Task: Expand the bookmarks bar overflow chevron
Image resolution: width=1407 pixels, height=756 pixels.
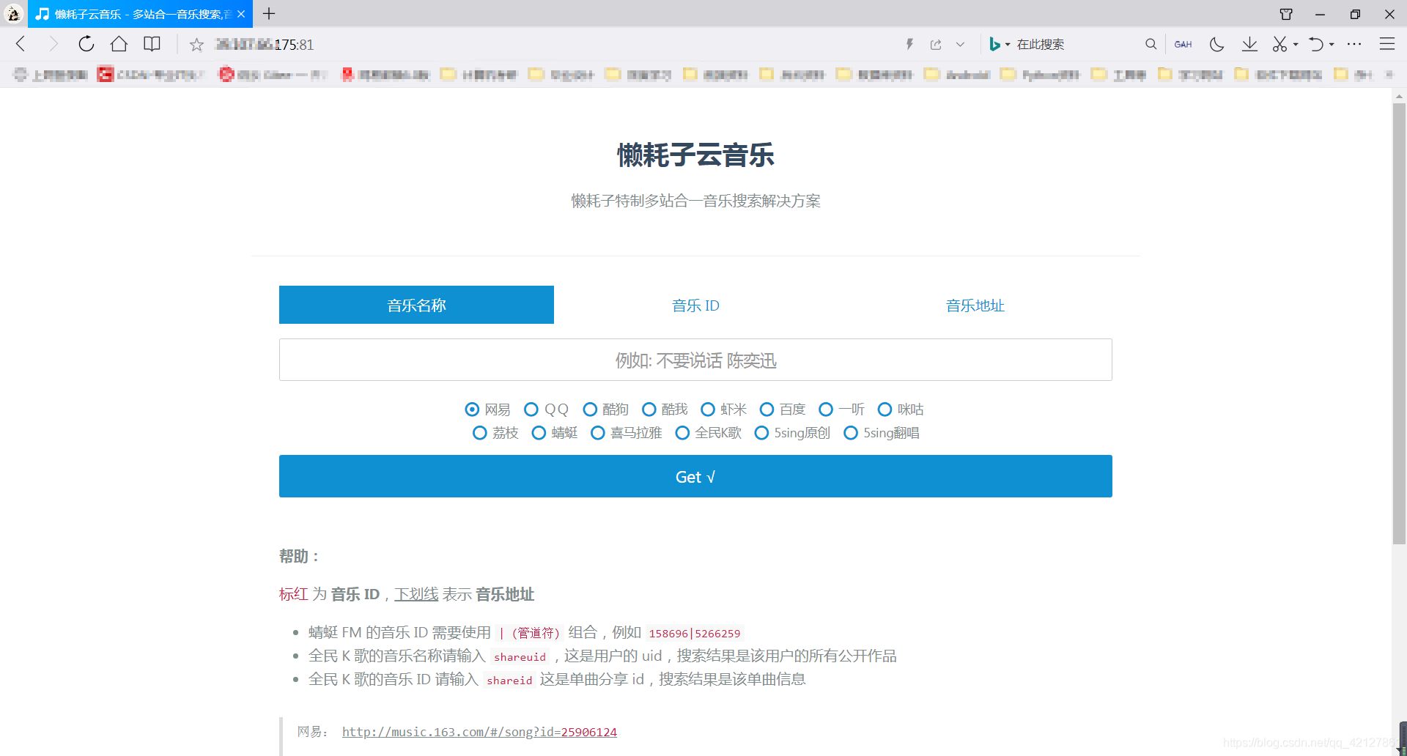Action: coord(1389,74)
